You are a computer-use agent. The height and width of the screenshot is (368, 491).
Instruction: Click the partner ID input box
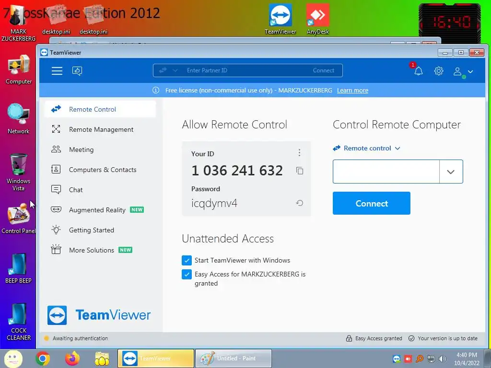(386, 172)
